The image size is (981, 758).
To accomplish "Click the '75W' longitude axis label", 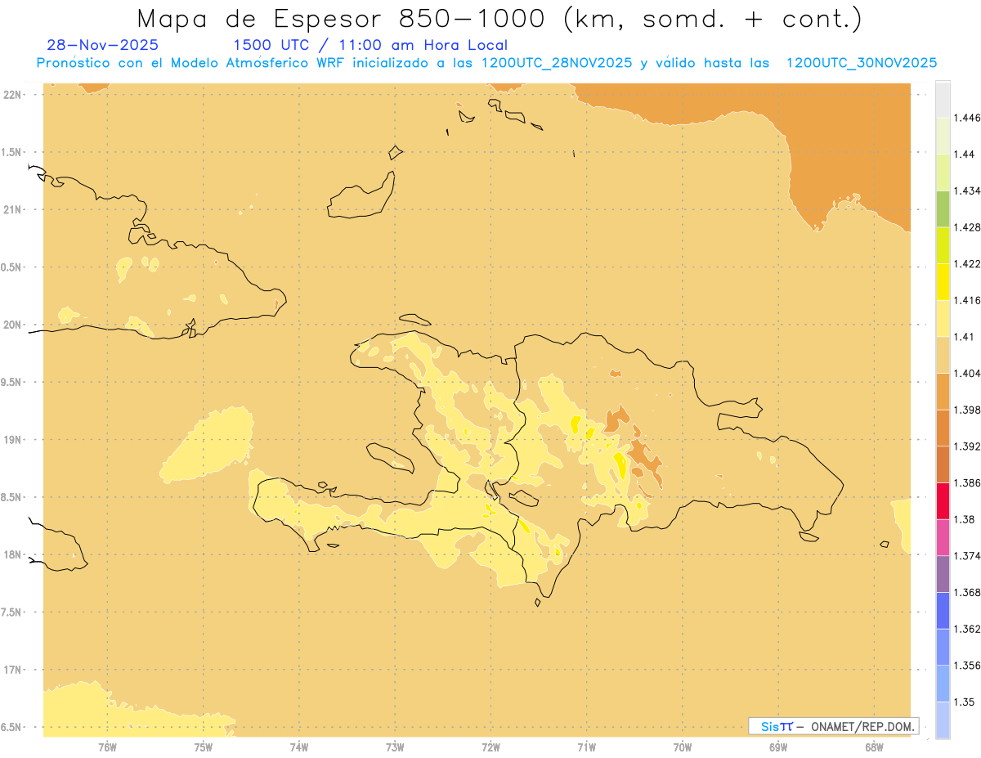I will (x=204, y=747).
